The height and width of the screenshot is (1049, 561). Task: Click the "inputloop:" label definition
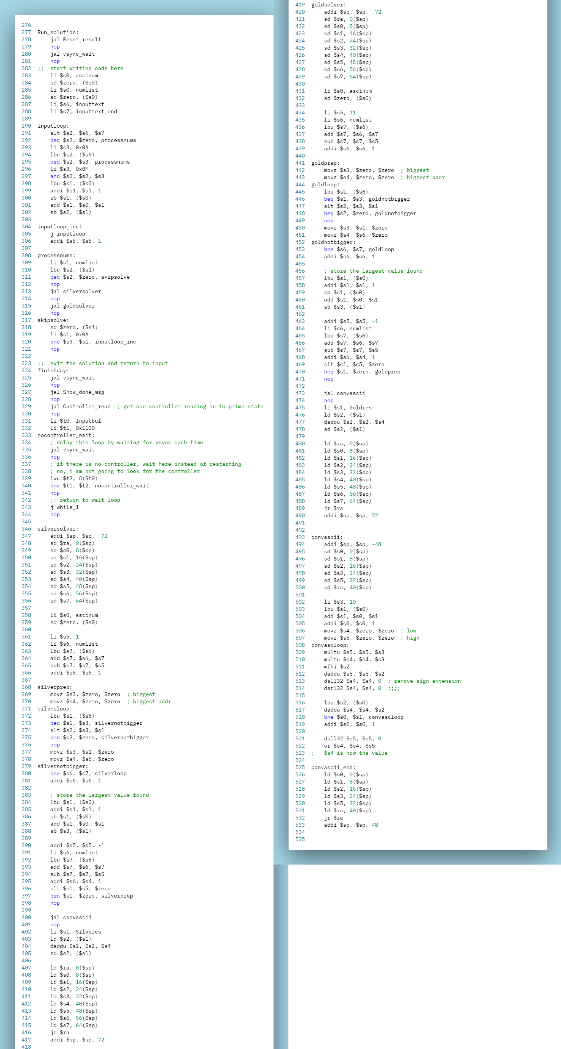tap(53, 126)
